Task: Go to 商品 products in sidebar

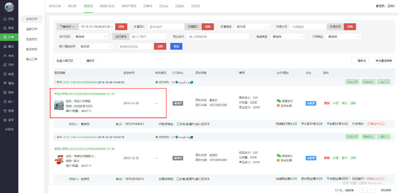Action: coord(9,28)
